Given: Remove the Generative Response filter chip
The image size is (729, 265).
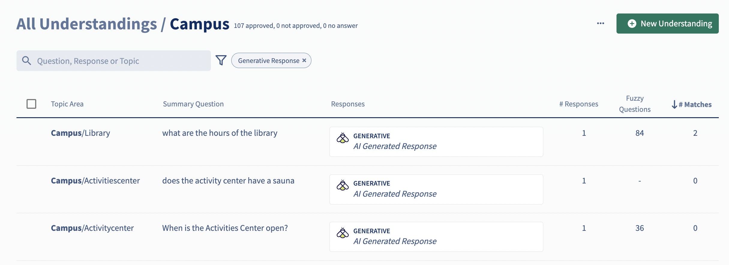Looking at the screenshot, I should coord(304,60).
